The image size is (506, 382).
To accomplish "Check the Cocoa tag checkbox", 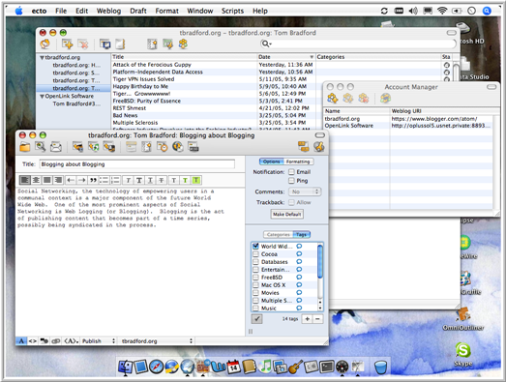I will click(x=255, y=254).
